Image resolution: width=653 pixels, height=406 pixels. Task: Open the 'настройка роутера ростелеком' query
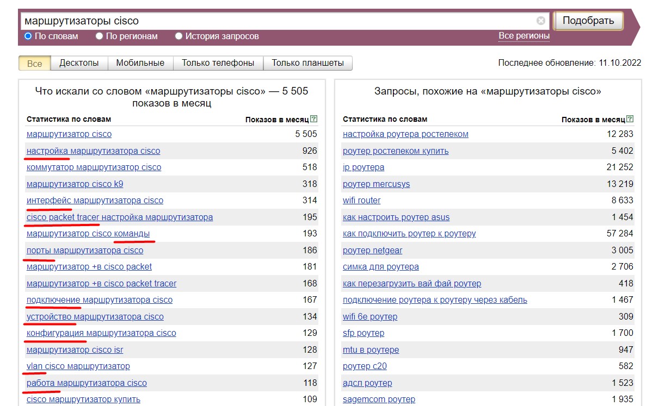coord(405,134)
